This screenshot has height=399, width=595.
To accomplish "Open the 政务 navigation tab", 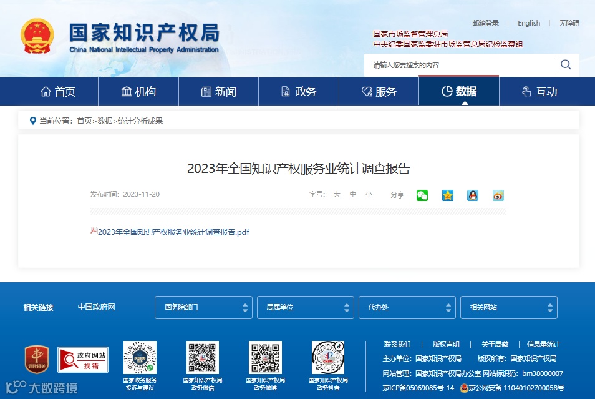I will tap(299, 92).
